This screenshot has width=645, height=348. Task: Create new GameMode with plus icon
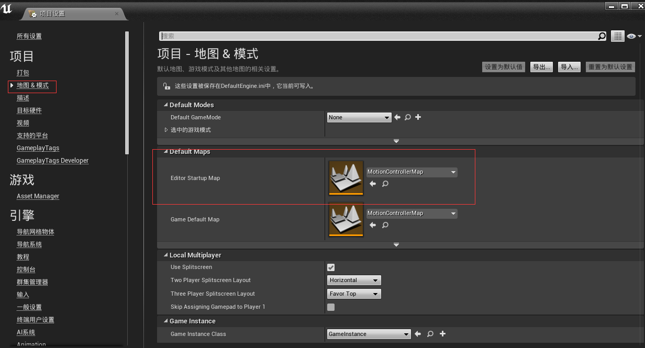418,117
